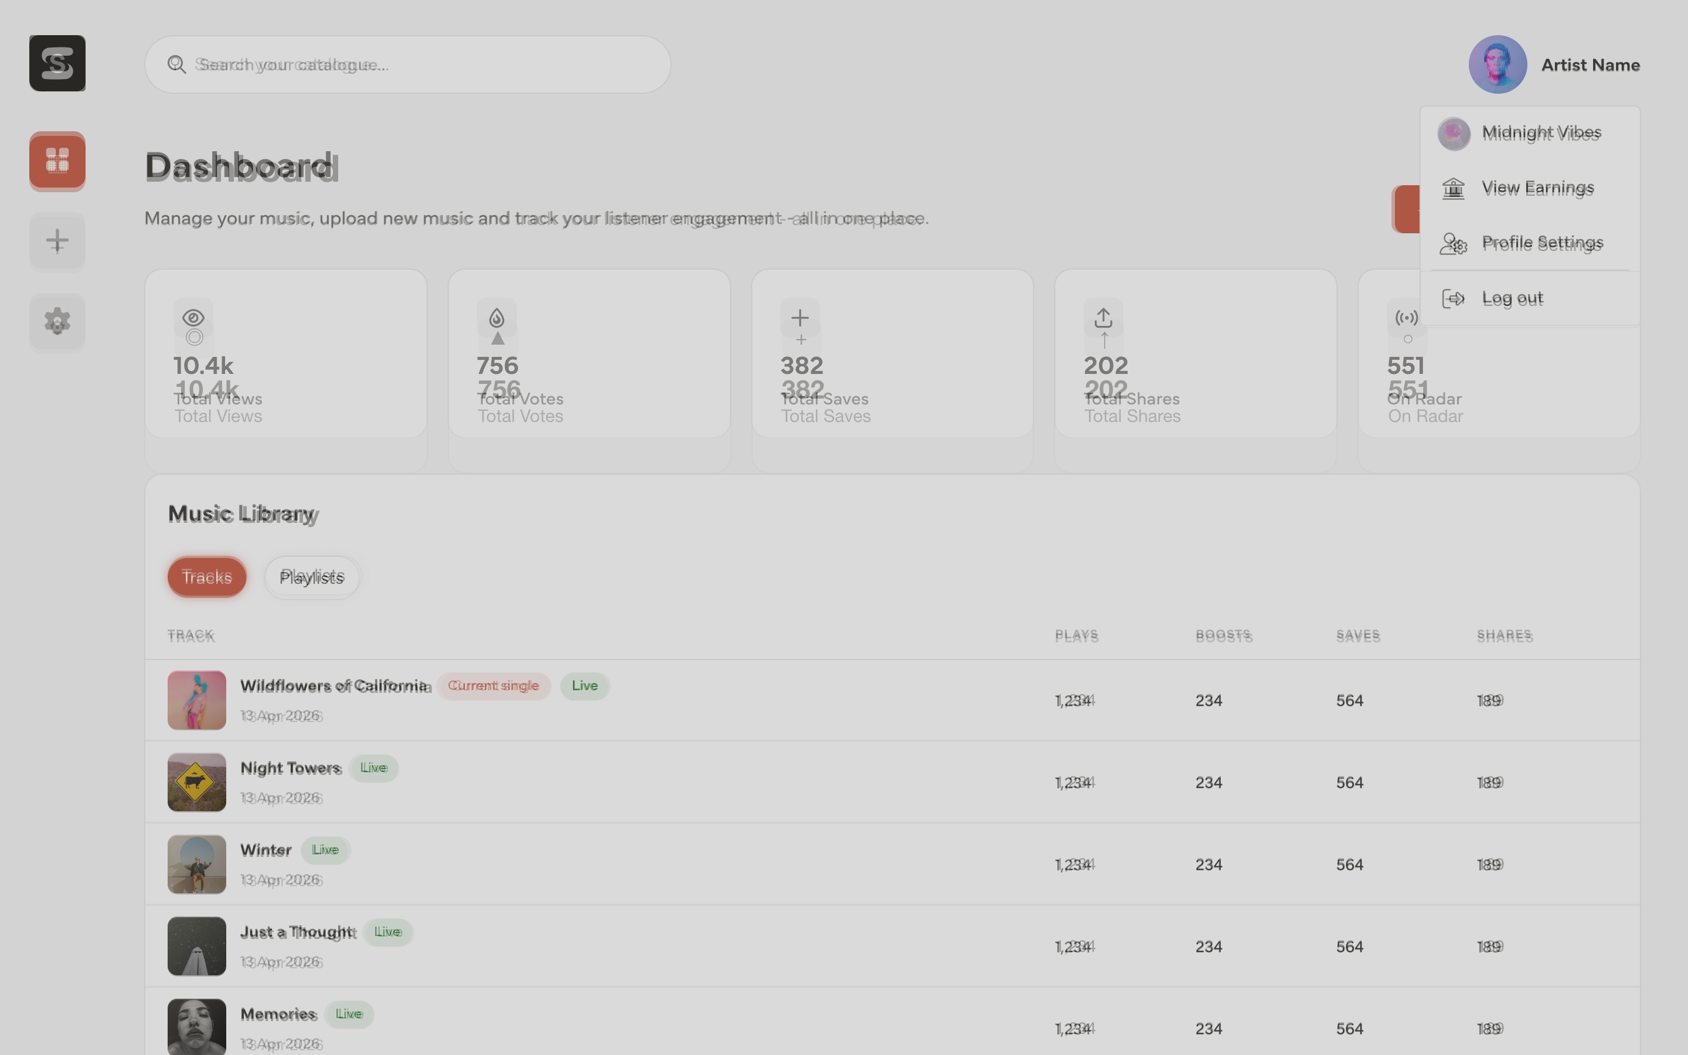1688x1055 pixels.
Task: Open the Wildflowers of California track title
Action: (335, 686)
